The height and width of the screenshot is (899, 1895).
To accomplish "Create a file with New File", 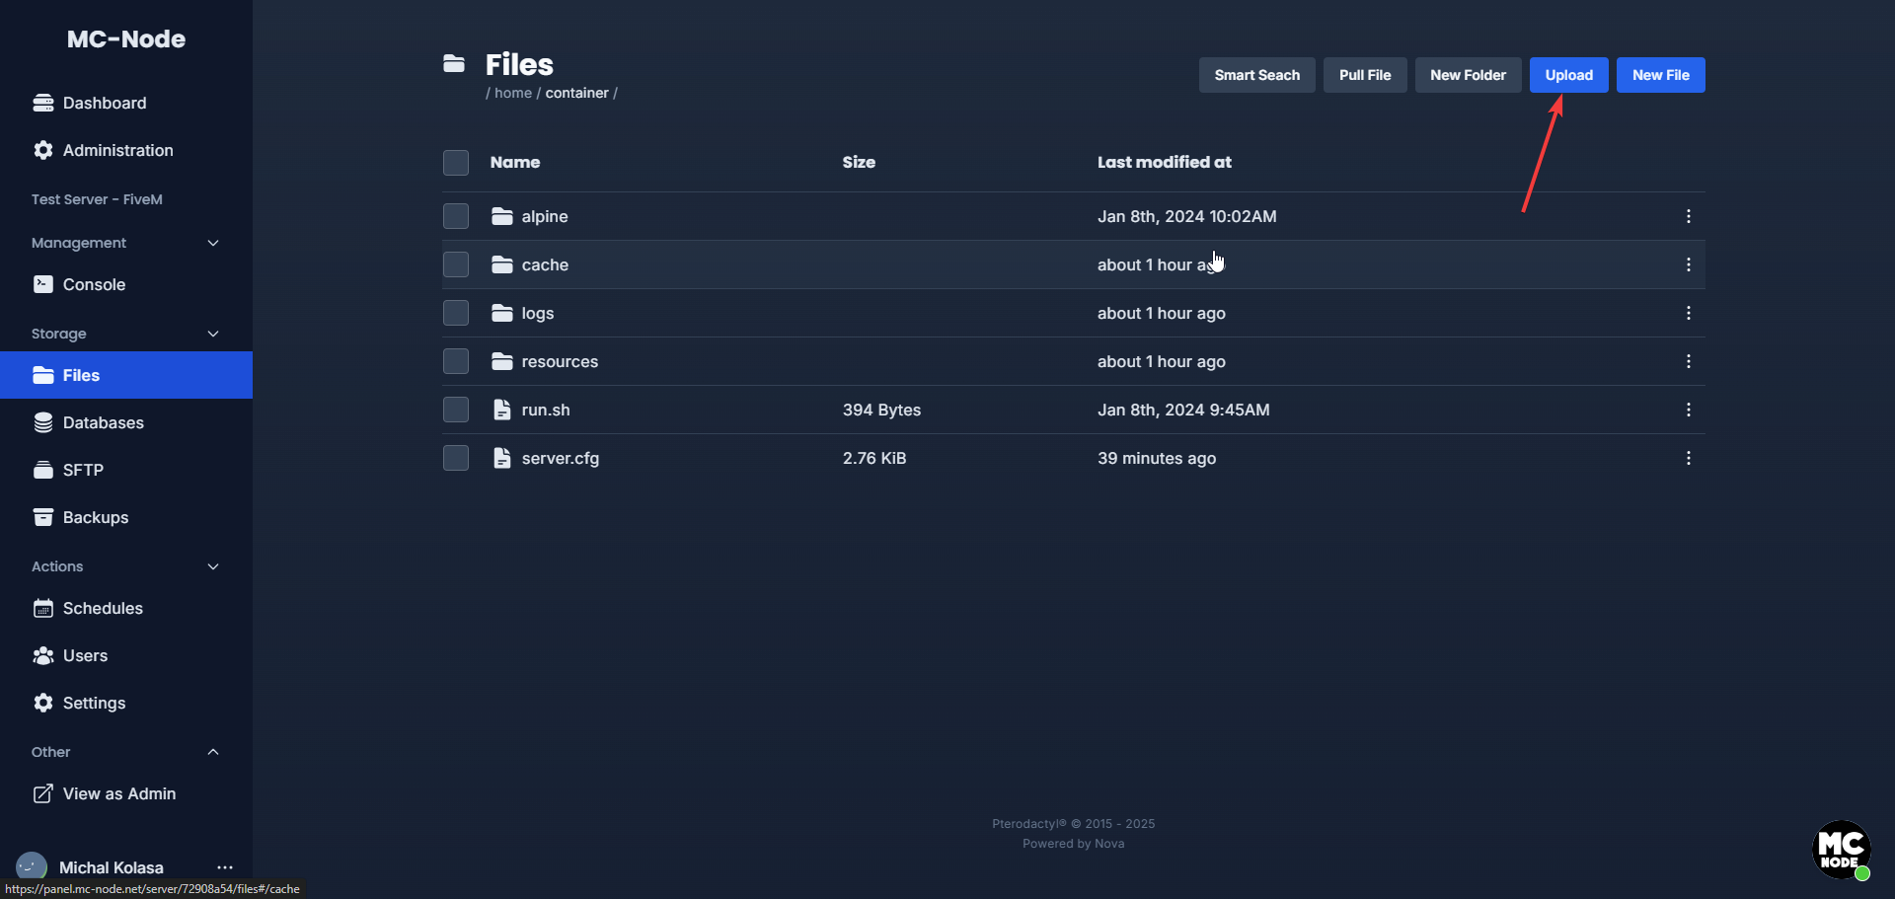I will [x=1661, y=75].
